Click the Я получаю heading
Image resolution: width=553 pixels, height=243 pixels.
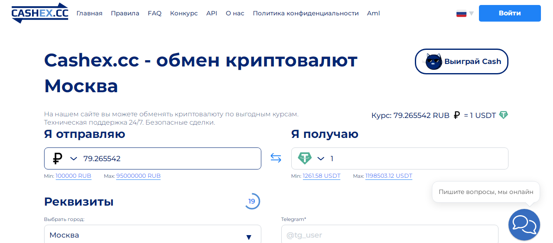pyautogui.click(x=325, y=135)
